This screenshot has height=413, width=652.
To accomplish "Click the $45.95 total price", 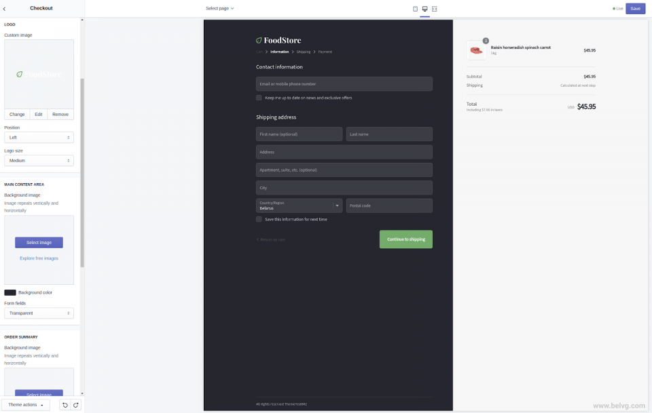I will click(x=586, y=106).
